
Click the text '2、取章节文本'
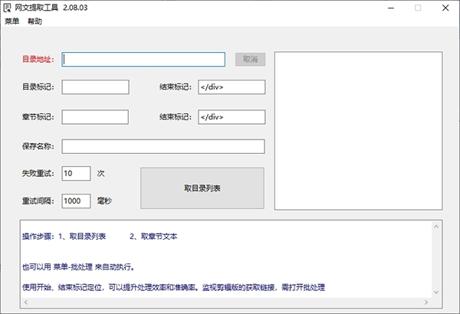coord(153,237)
